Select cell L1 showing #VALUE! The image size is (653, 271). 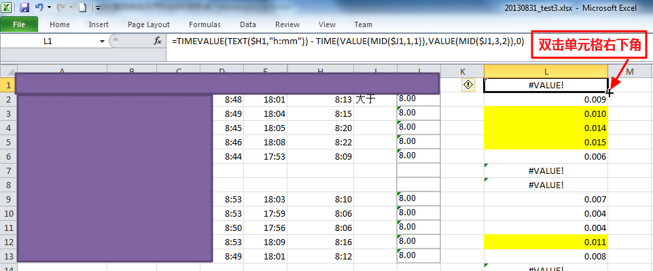click(546, 85)
